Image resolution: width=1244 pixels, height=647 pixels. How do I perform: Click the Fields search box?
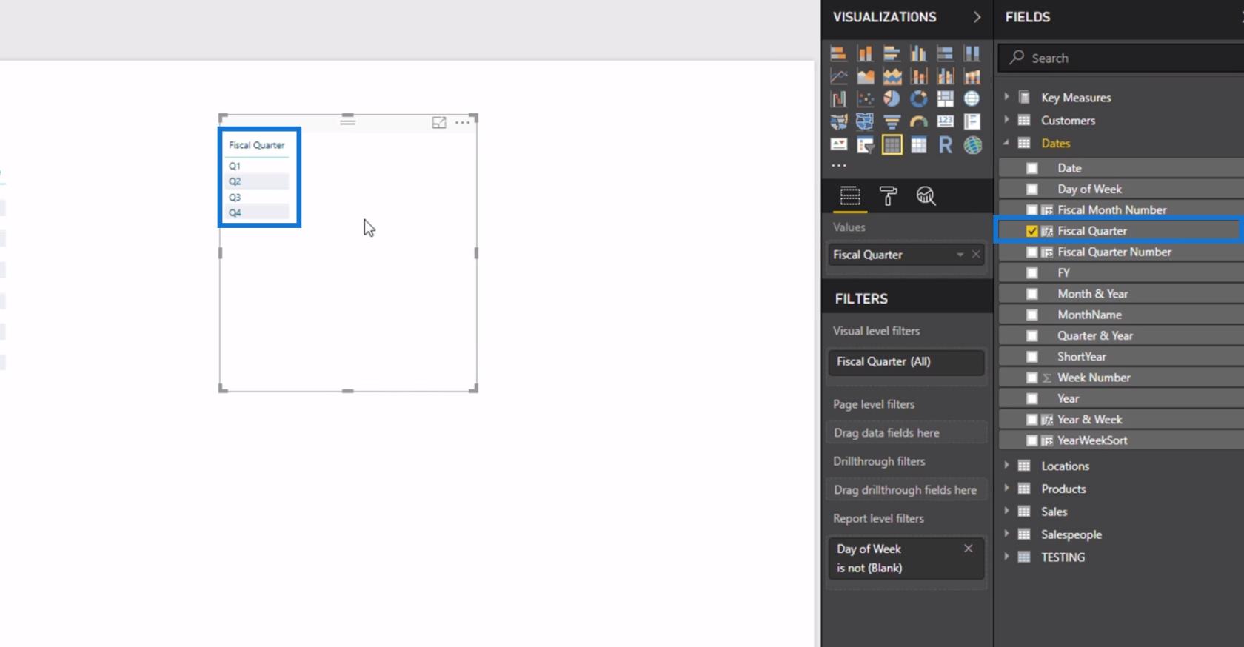pyautogui.click(x=1122, y=58)
